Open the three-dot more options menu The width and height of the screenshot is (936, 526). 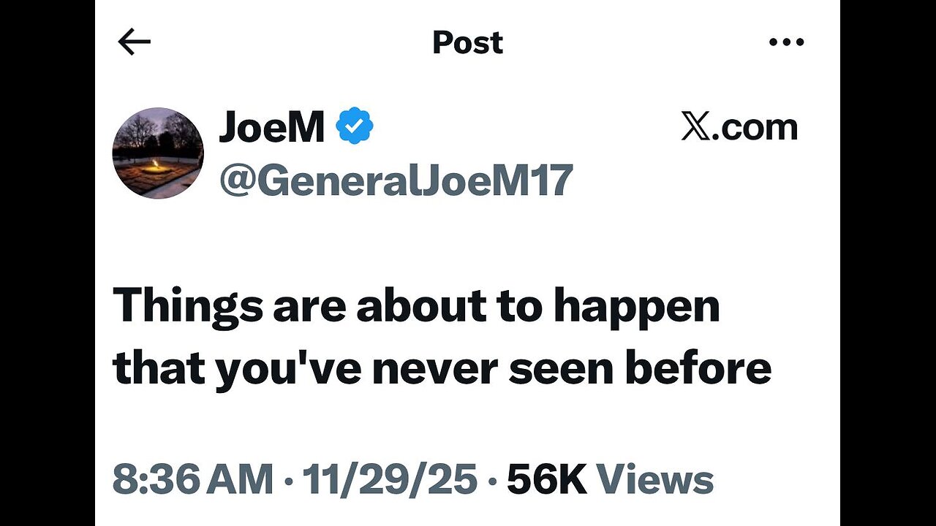(787, 42)
